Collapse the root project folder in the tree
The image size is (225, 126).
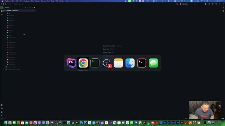(x=5, y=11)
